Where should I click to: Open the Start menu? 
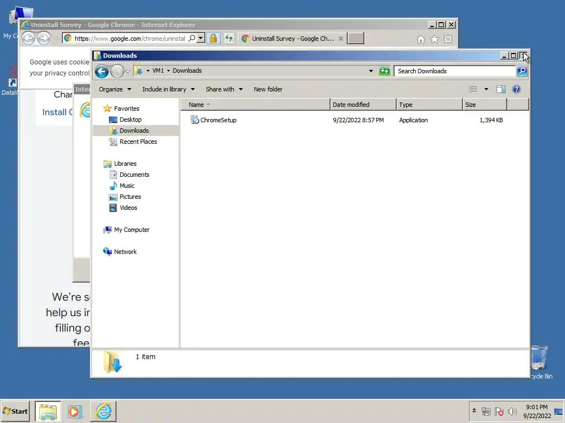tap(15, 411)
